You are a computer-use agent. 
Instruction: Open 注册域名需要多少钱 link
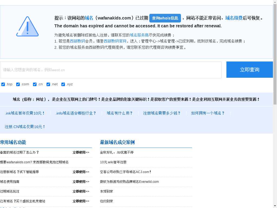pos(162,113)
